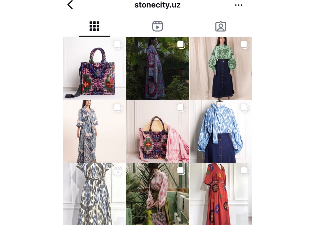Open the green blouse with denim skirt post

pyautogui.click(x=221, y=68)
